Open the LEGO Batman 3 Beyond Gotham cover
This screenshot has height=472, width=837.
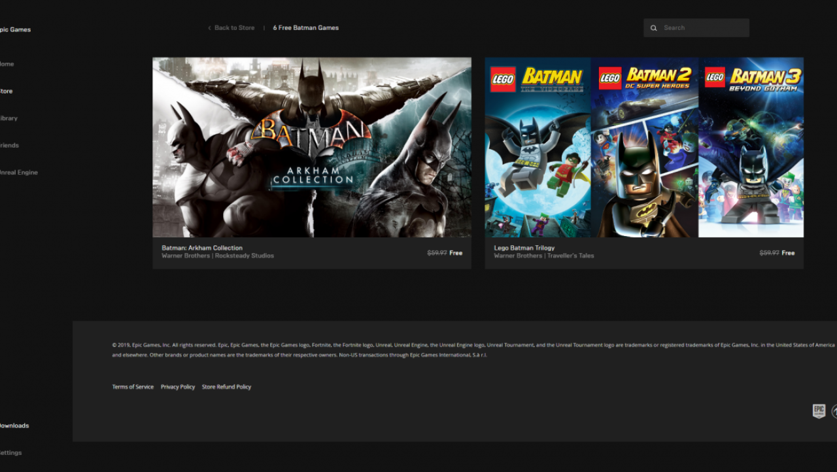pyautogui.click(x=751, y=147)
